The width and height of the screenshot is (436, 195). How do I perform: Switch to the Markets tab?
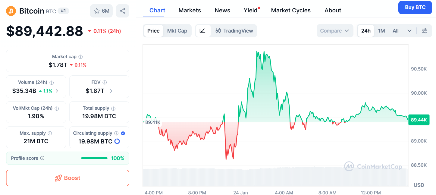pyautogui.click(x=190, y=10)
